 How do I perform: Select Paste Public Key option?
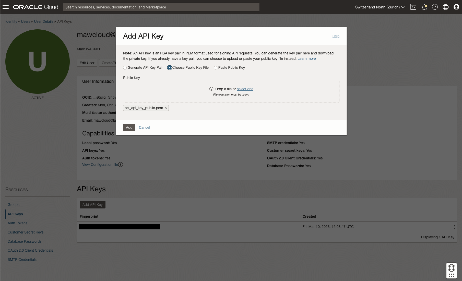(216, 68)
